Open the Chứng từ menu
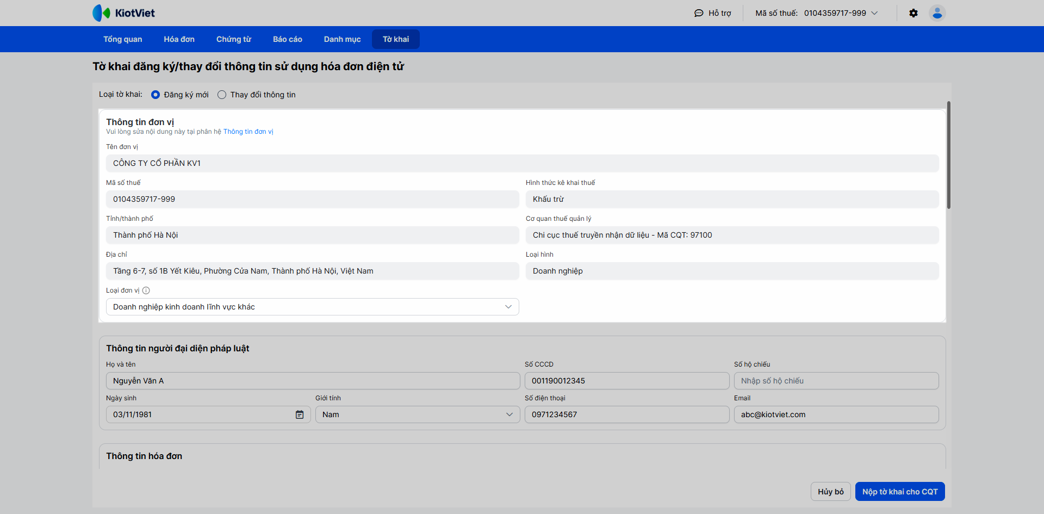Image resolution: width=1044 pixels, height=514 pixels. point(234,39)
